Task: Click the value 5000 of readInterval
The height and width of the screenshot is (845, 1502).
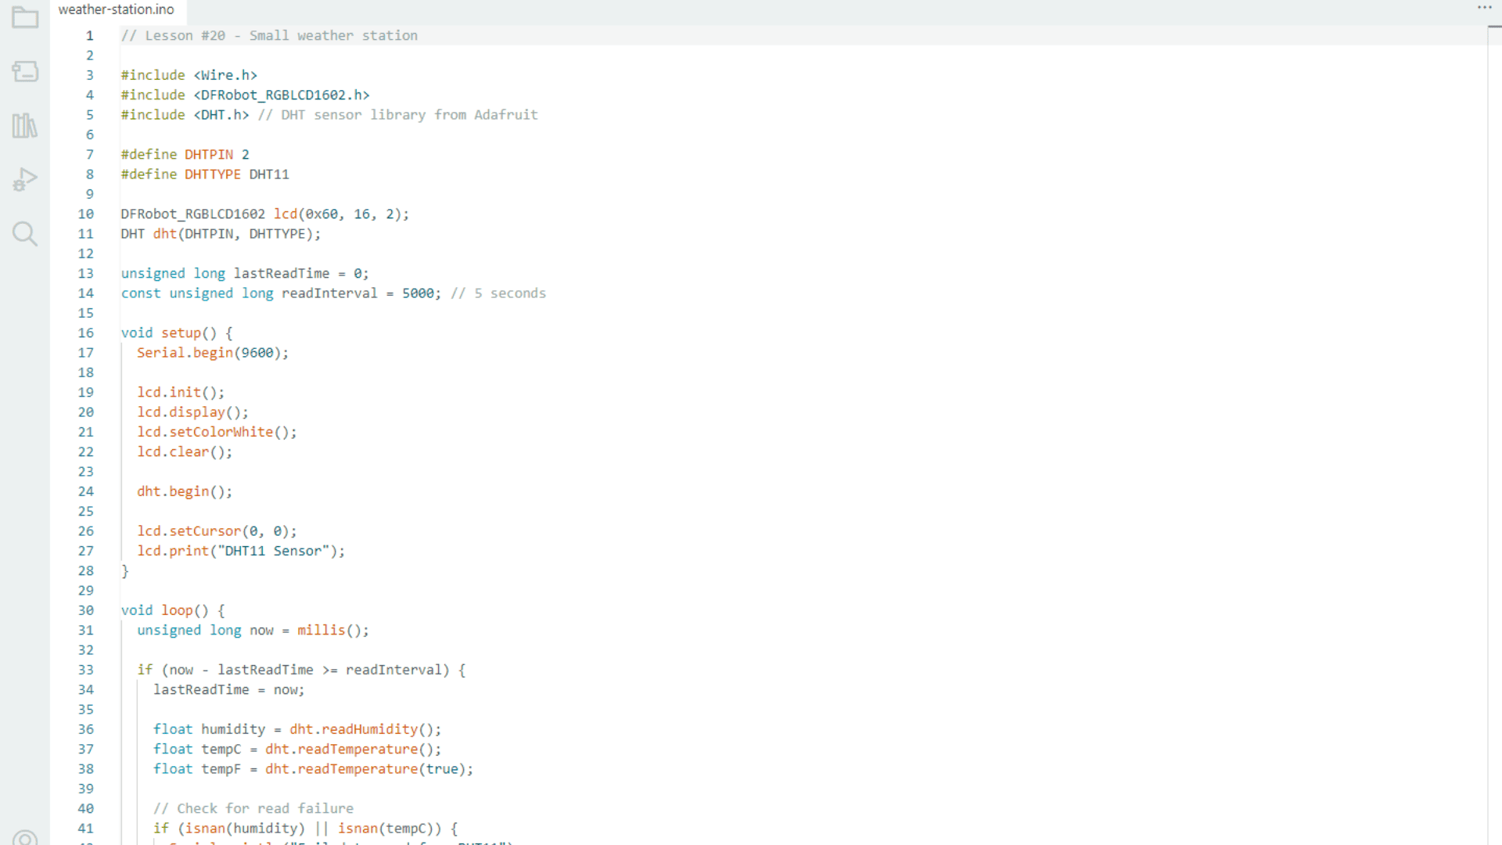Action: coord(418,293)
